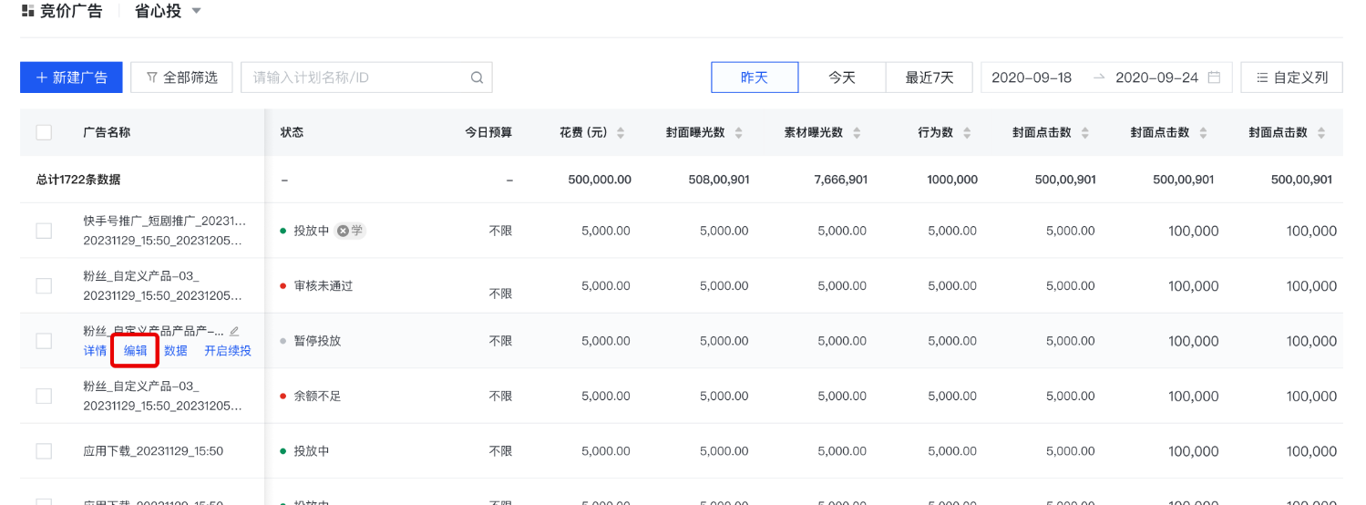Click start date 2020-09-18

click(x=1032, y=77)
